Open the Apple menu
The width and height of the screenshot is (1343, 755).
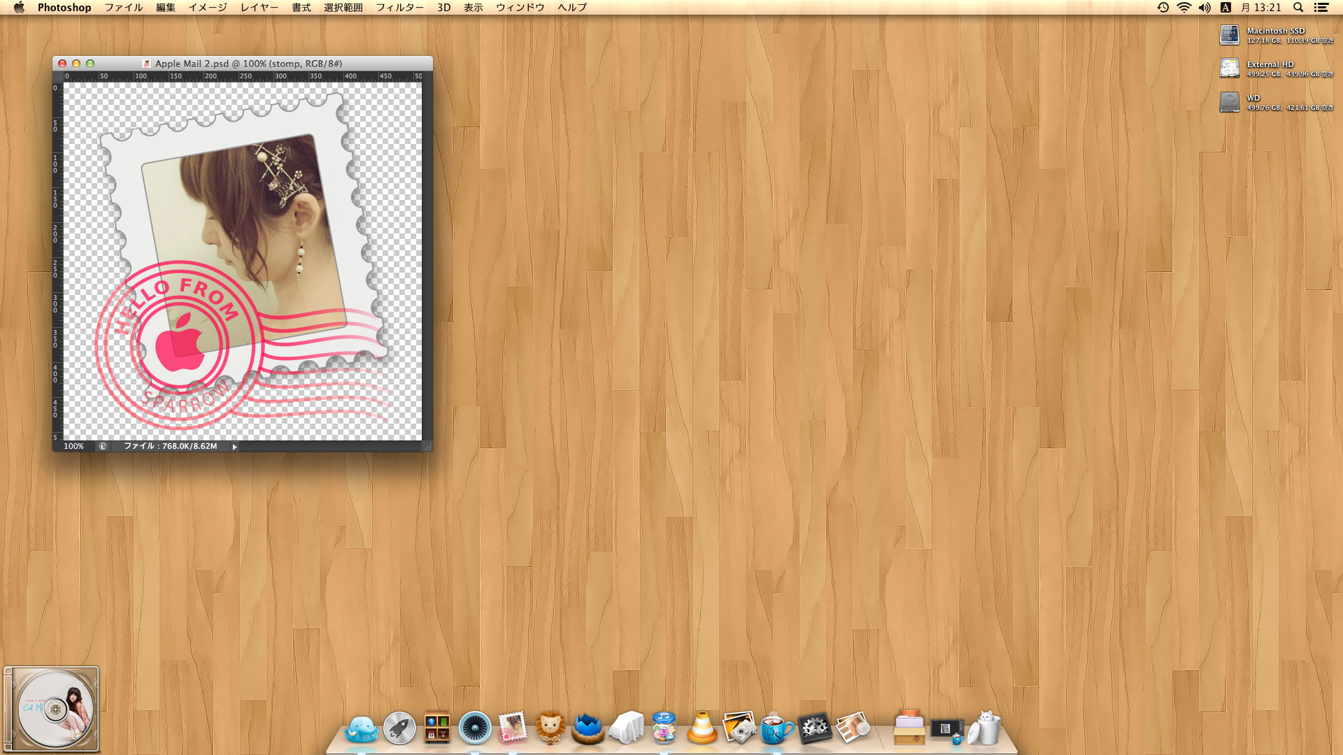click(x=19, y=8)
